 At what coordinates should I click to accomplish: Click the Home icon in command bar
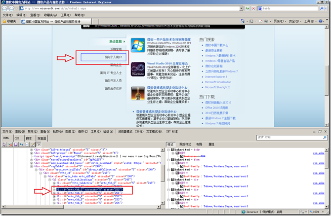click(243, 21)
